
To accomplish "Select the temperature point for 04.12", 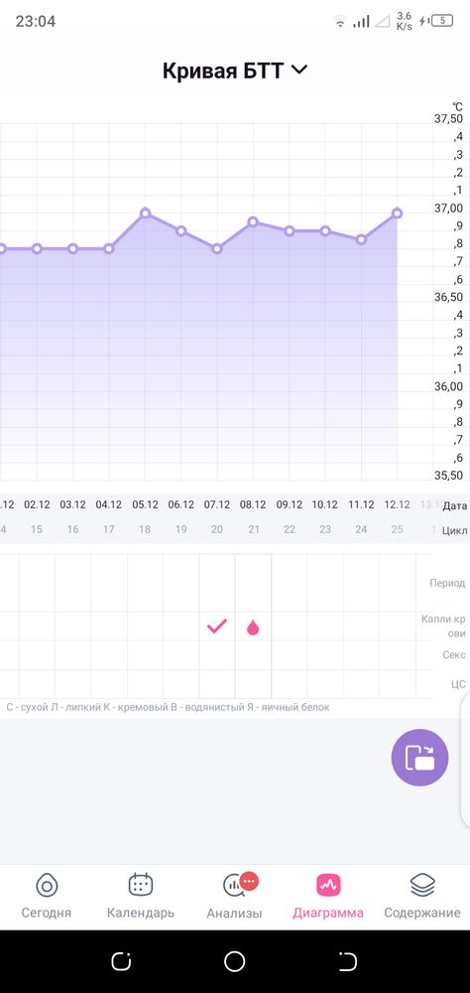I will pyautogui.click(x=109, y=249).
